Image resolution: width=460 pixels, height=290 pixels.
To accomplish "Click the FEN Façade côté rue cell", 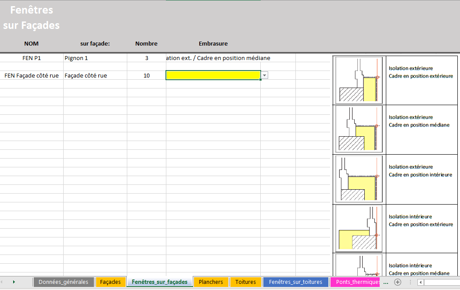I will pos(32,75).
